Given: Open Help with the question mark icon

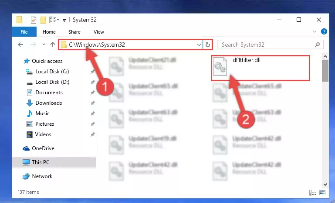Looking at the screenshot, I should 324,31.
